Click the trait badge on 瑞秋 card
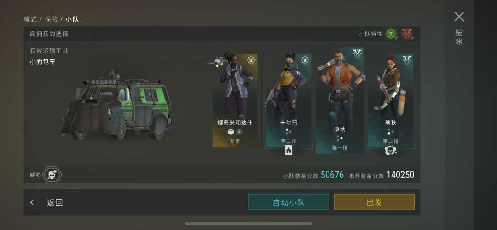This screenshot has height=230, width=497. [407, 60]
